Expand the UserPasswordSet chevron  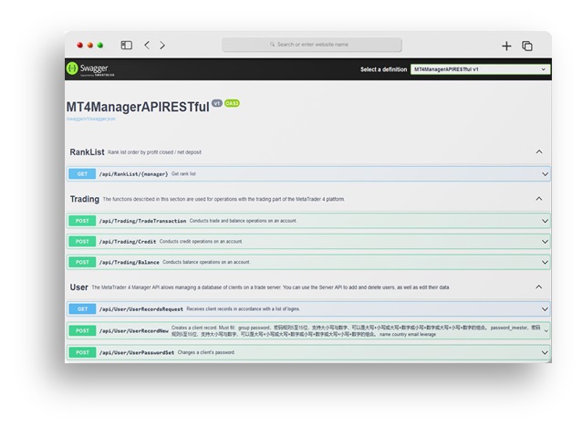coord(545,352)
